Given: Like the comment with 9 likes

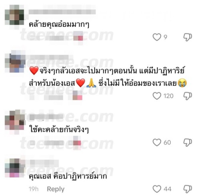Looking at the screenshot, I should pyautogui.click(x=157, y=37).
